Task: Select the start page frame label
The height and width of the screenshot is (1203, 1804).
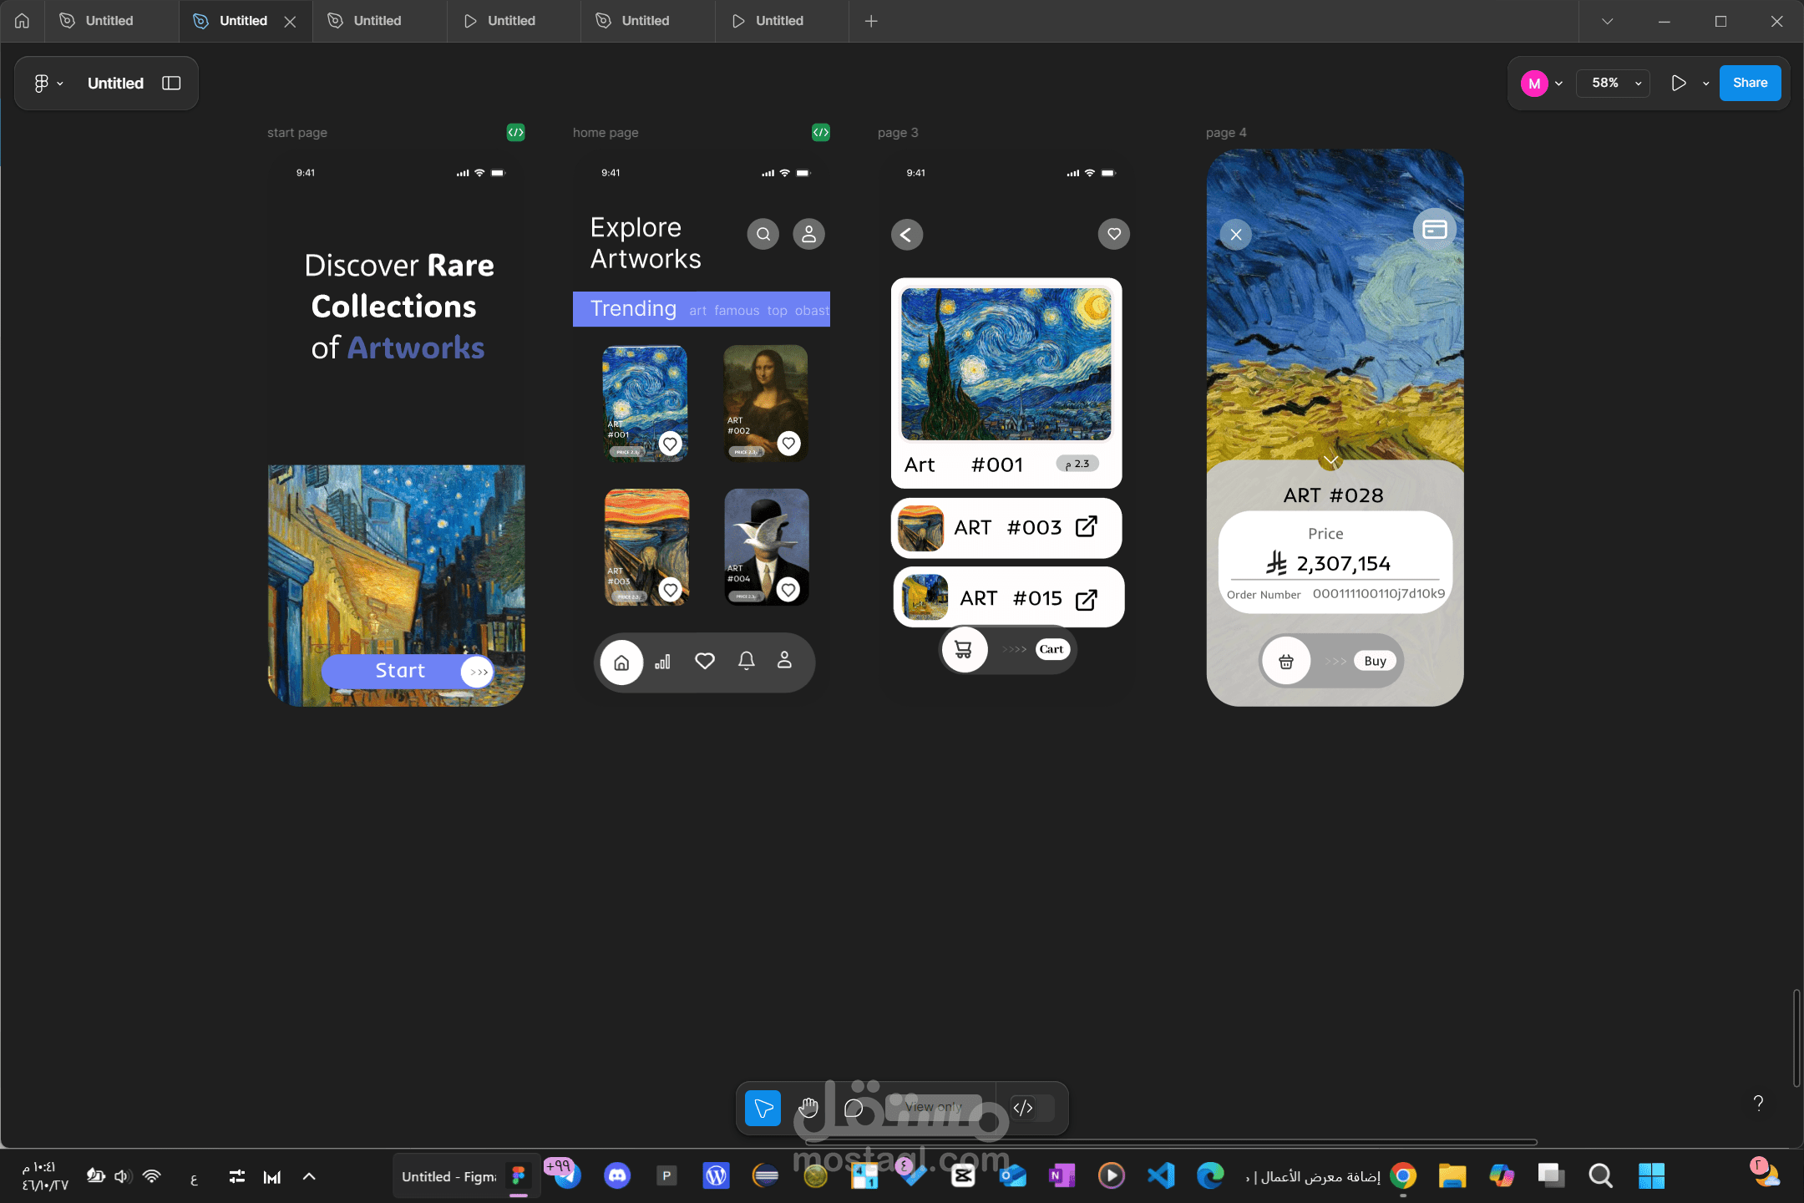Action: (x=297, y=132)
